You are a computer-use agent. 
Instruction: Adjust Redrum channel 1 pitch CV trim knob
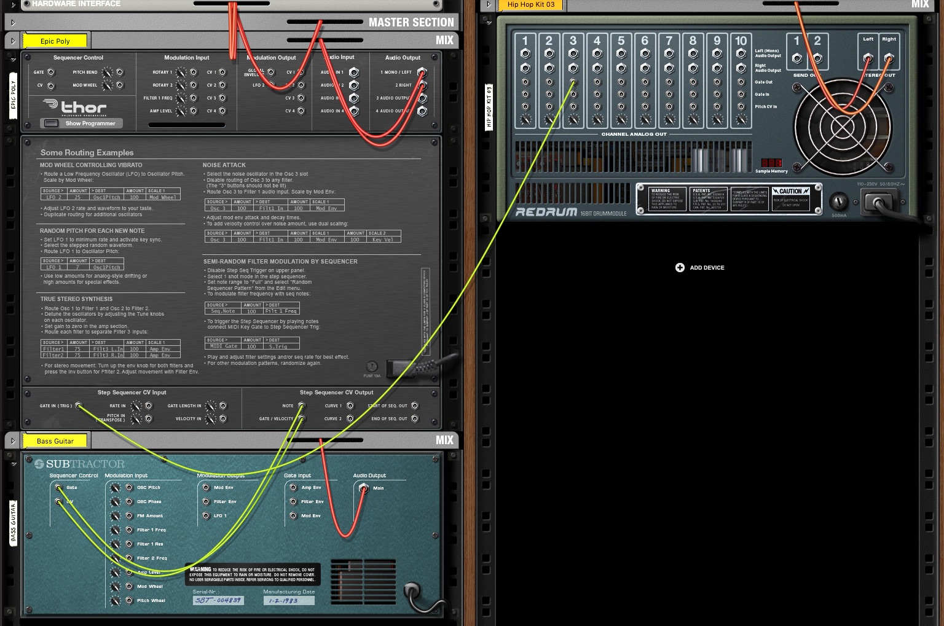[x=525, y=119]
